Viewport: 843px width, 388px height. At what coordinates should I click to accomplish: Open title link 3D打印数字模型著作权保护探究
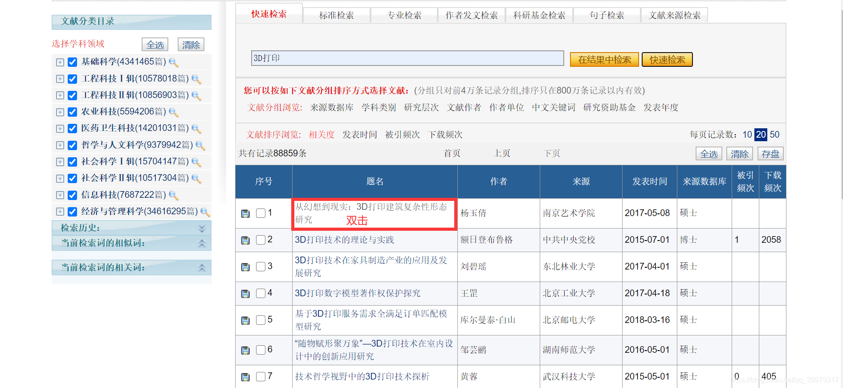pos(358,293)
